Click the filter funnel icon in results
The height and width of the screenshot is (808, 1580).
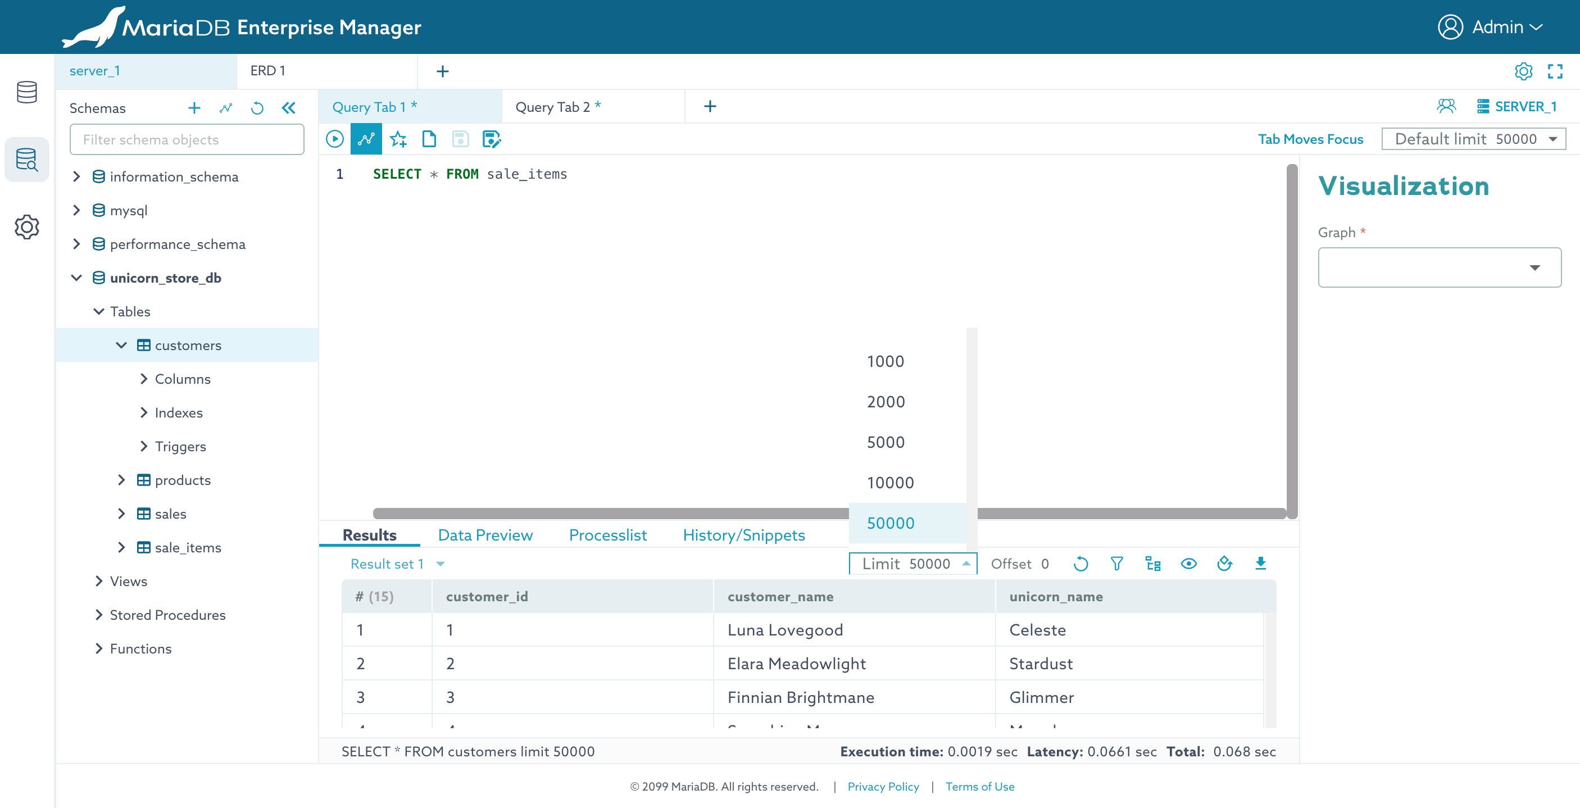coord(1117,563)
